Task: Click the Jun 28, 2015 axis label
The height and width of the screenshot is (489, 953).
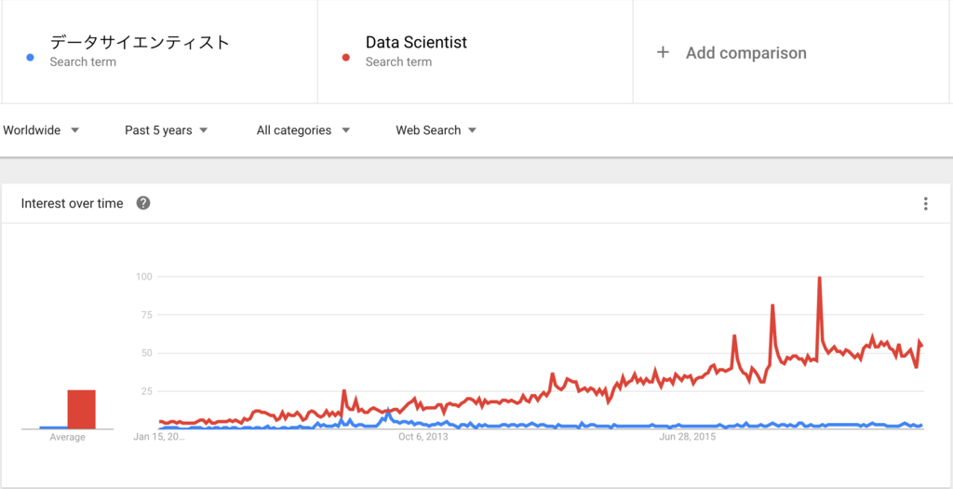Action: (688, 437)
